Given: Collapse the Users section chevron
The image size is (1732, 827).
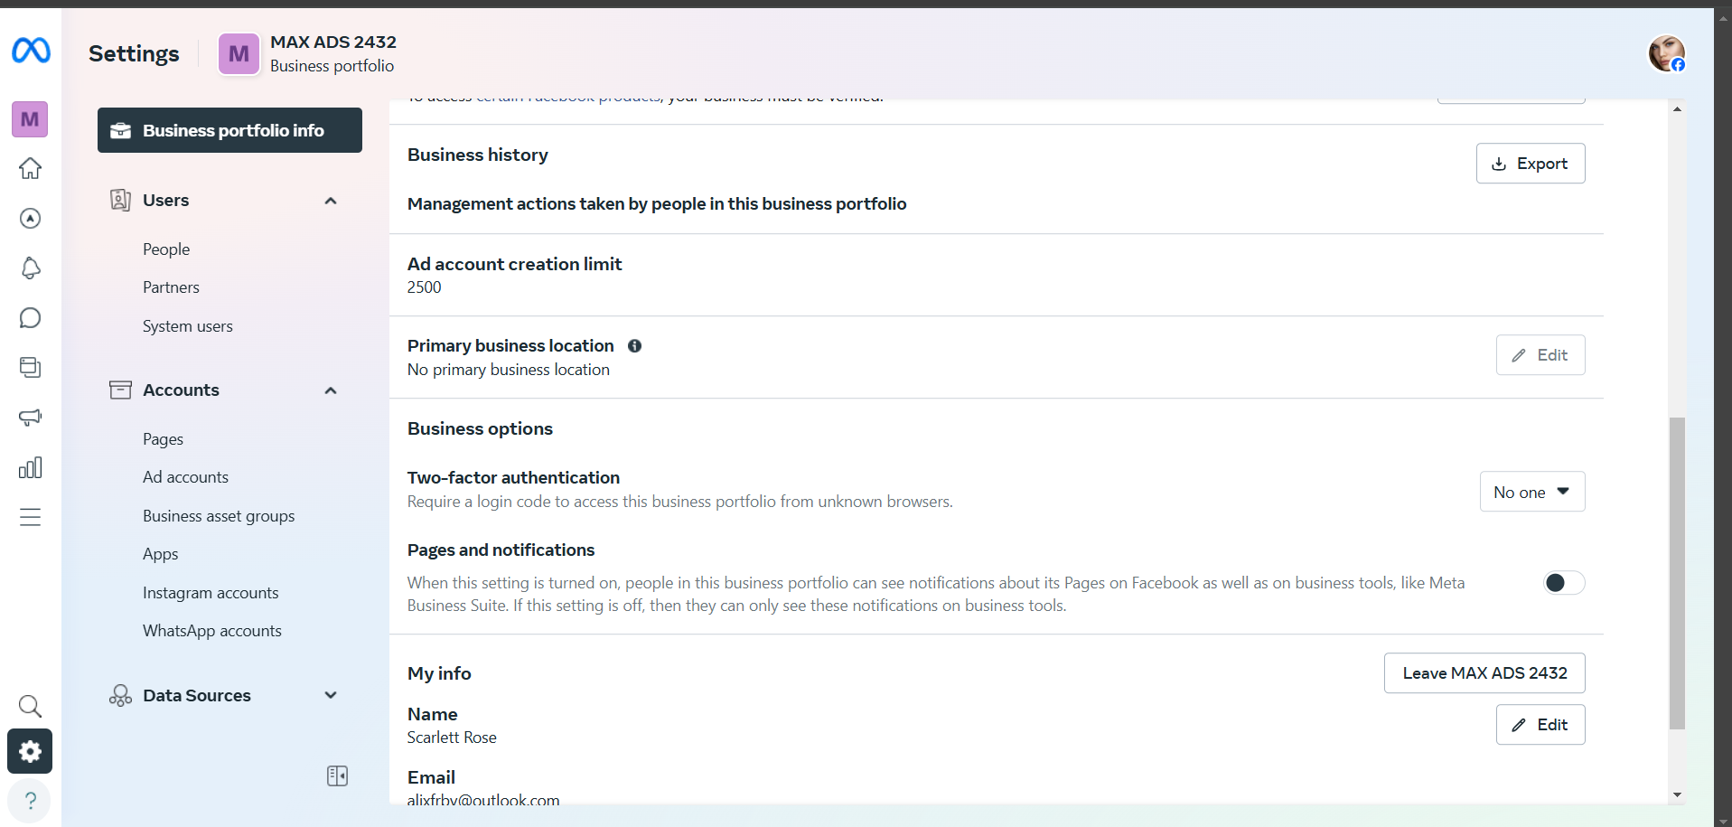Looking at the screenshot, I should (x=331, y=201).
